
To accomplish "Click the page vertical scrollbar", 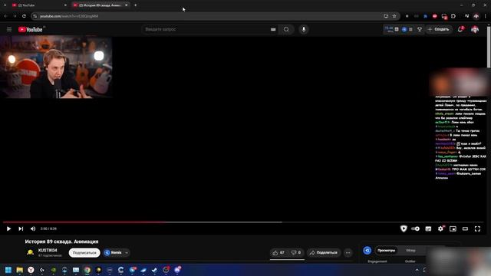I will coord(489,47).
